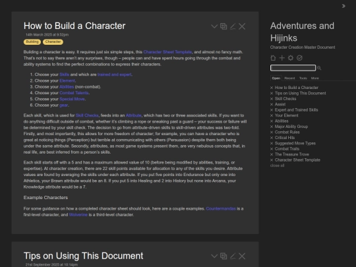The width and height of the screenshot is (356, 267).
Task: Follow the gear link in step six
Action: click(x=63, y=105)
